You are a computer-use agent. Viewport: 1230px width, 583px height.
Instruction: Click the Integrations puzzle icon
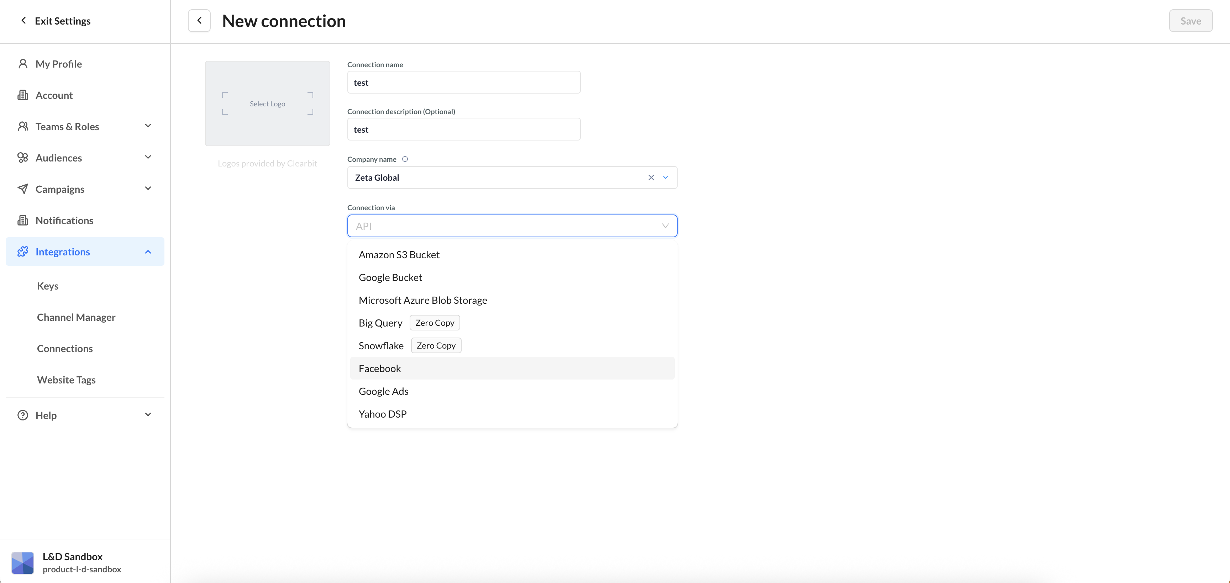point(22,251)
